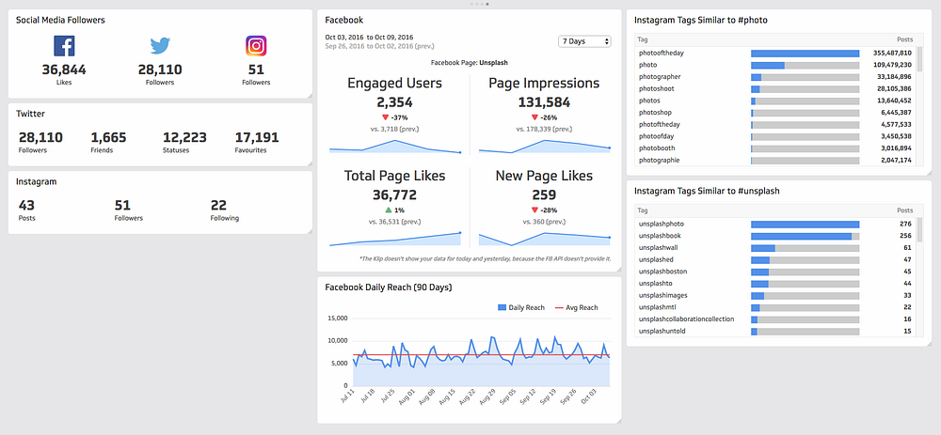This screenshot has height=435, width=941.
Task: Select the unsplashuntold tag row
Action: pyautogui.click(x=775, y=331)
